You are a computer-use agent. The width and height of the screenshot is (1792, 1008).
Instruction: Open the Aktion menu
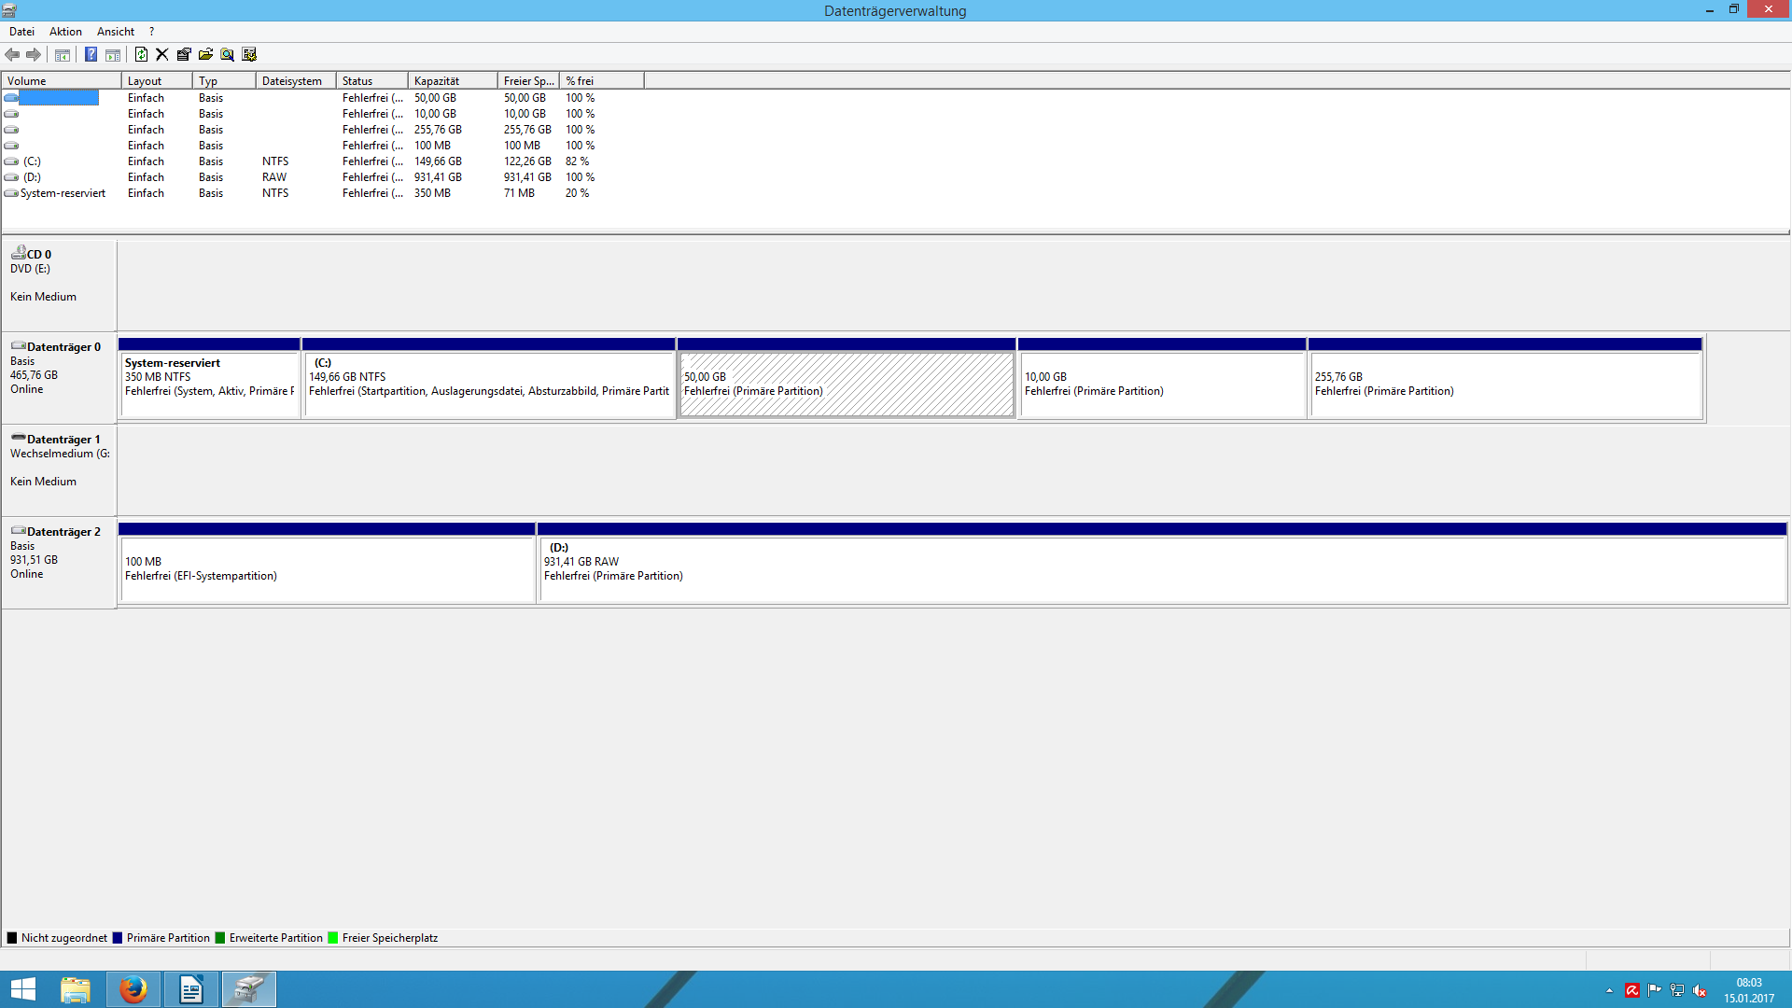[x=65, y=32]
